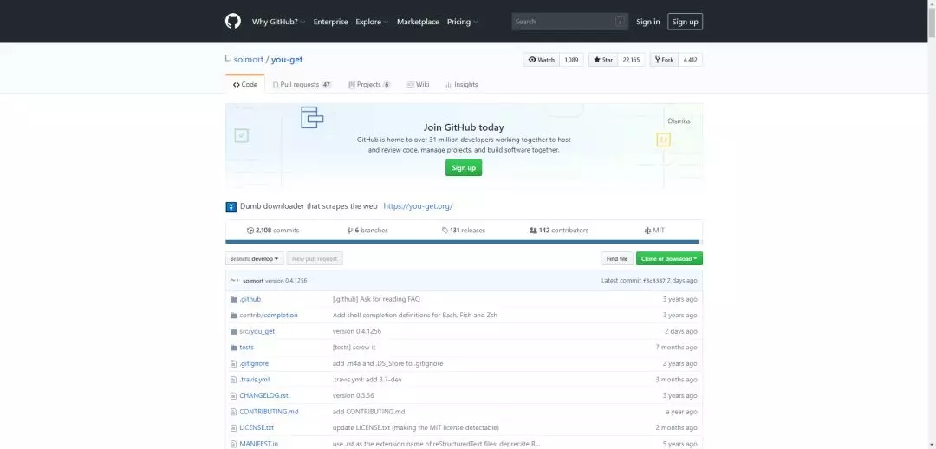This screenshot has height=449, width=936.
Task: Expand the Explore menu
Action: 372,22
